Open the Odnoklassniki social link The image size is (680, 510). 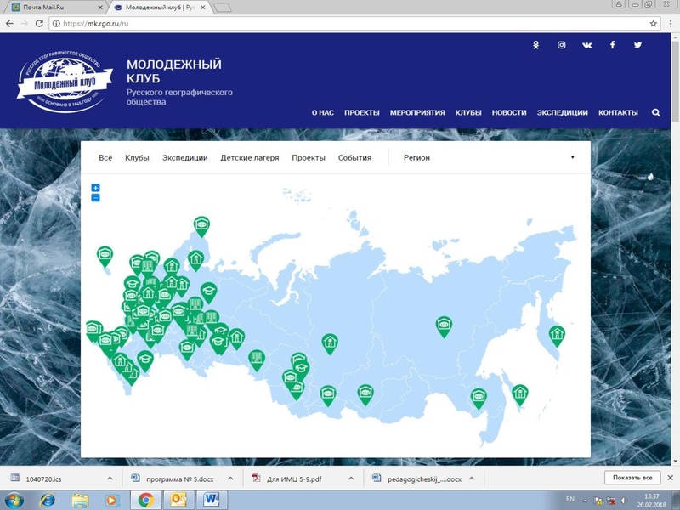pos(535,45)
